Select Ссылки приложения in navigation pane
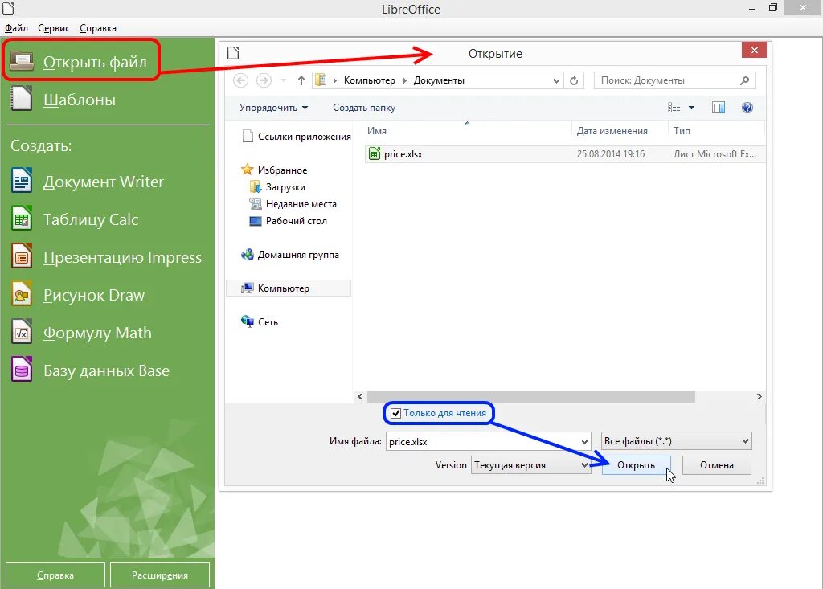This screenshot has width=823, height=589. [297, 137]
